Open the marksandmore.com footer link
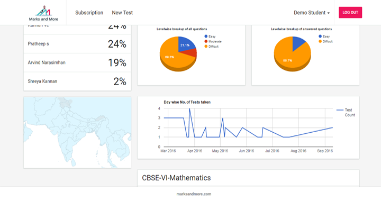Screen dimensions: 381x201 pyautogui.click(x=194, y=194)
